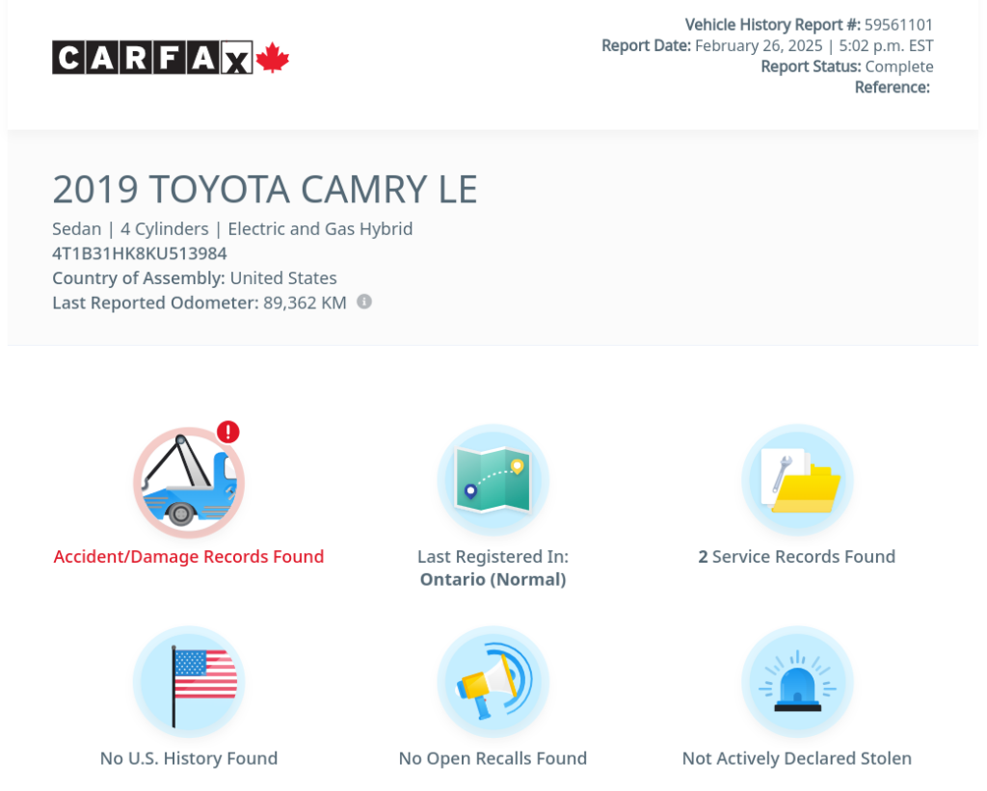Image resolution: width=987 pixels, height=791 pixels.
Task: Click the red maple leaf
Action: [x=273, y=58]
